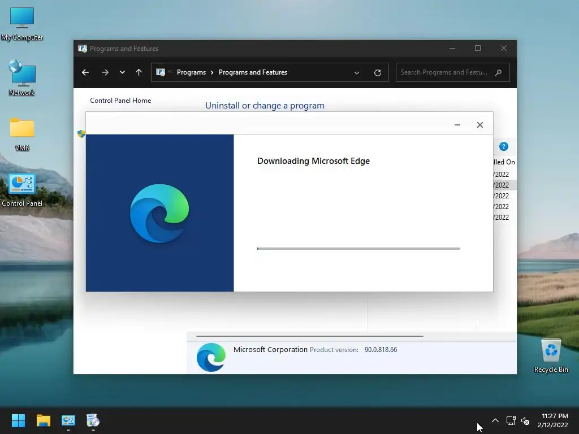The image size is (579, 434).
Task: Click the muted volume tray icon
Action: [525, 420]
